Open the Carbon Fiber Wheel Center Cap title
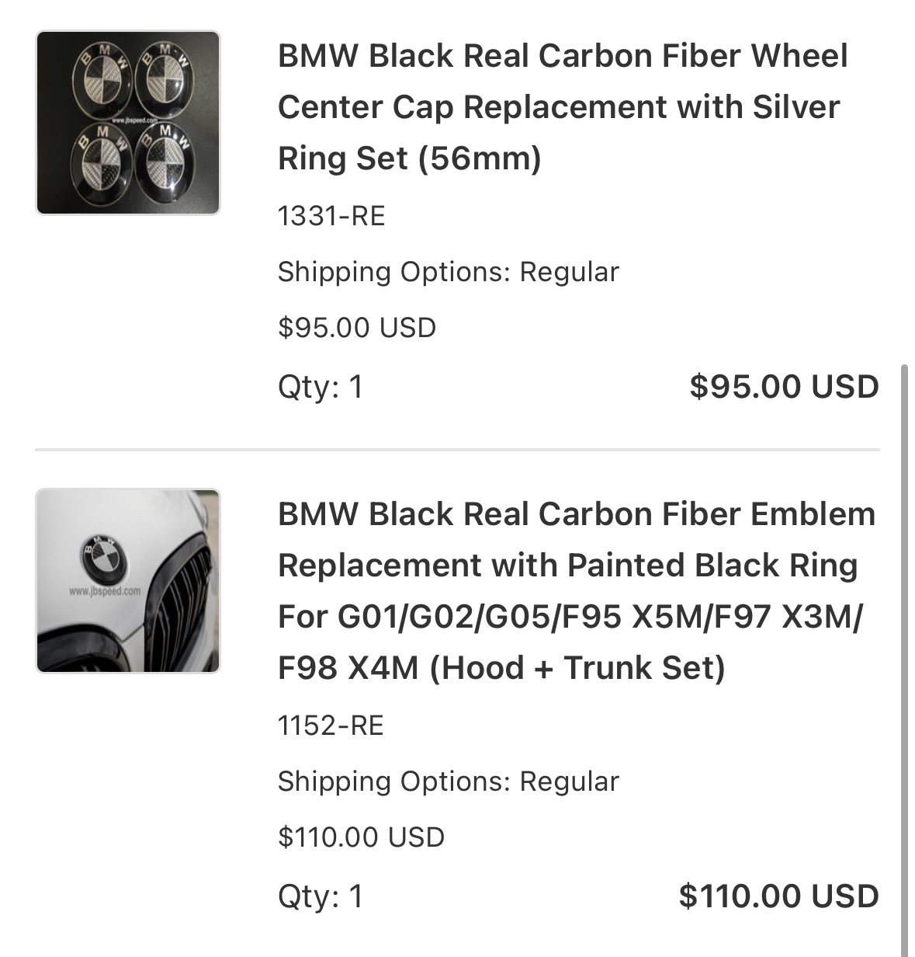915x957 pixels. point(563,107)
